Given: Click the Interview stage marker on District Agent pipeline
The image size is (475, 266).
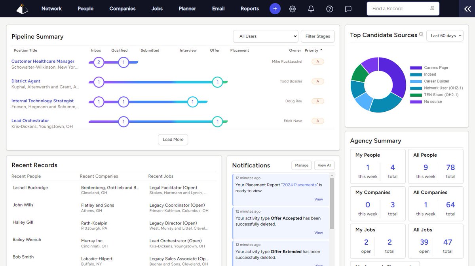Looking at the screenshot, I should 217,81.
